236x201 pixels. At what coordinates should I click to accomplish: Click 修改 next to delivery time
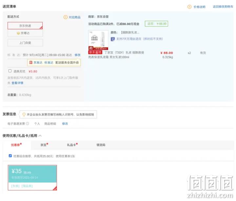pos(77,55)
